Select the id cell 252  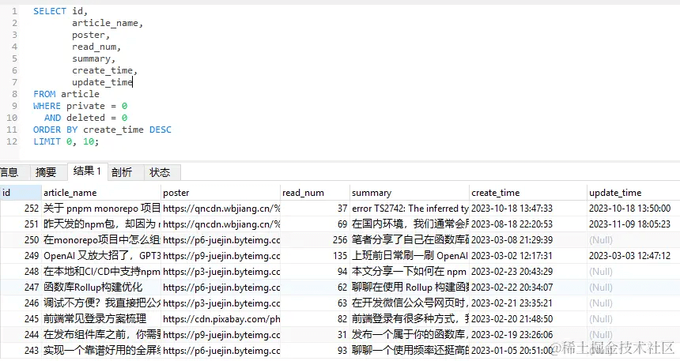21,209
